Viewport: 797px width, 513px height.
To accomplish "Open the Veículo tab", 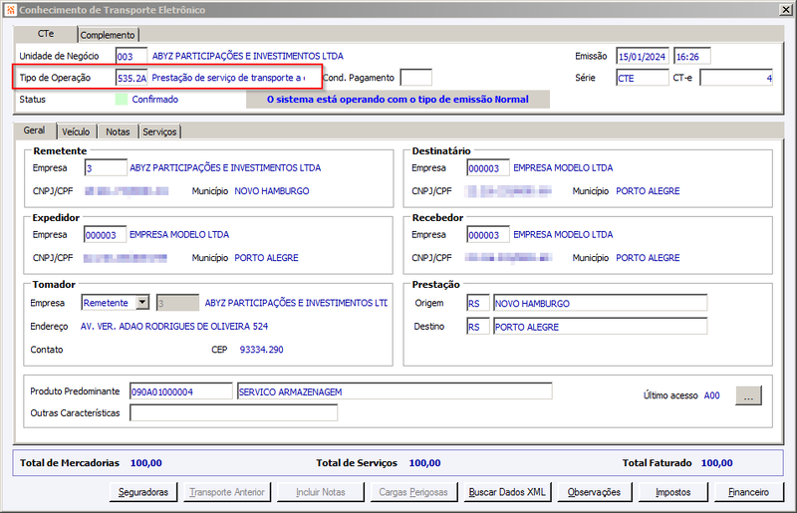I will click(x=76, y=131).
